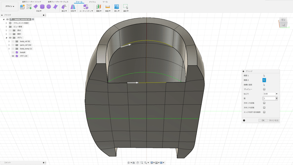
Task: Click Cancel (キャンセル) in Bridge dialog
Action: point(274,120)
